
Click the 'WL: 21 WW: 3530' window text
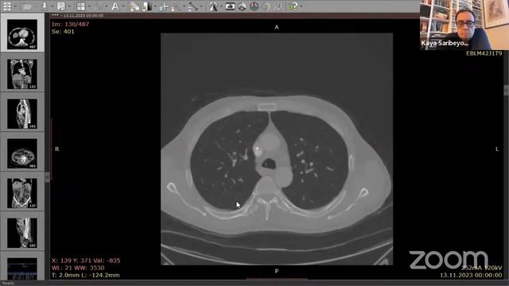(x=78, y=268)
